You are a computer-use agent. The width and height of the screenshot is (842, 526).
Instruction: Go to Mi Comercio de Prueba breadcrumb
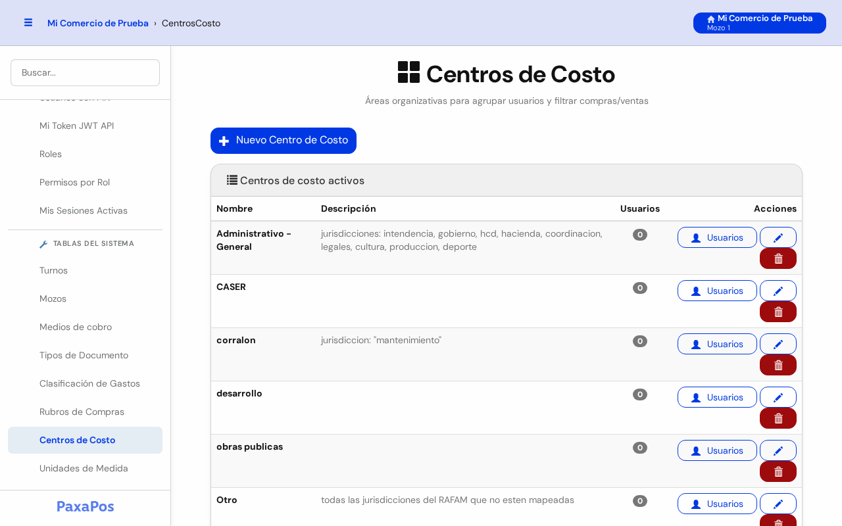click(x=98, y=23)
